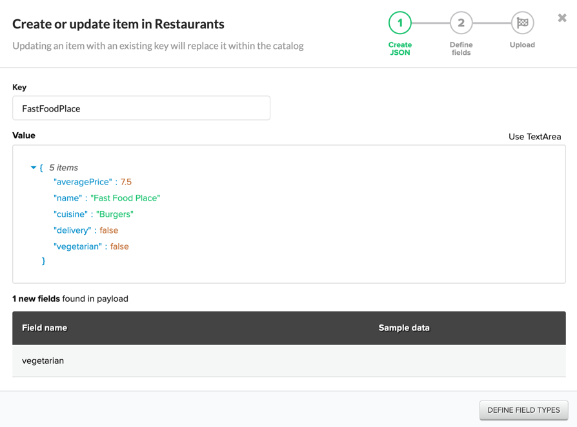The width and height of the screenshot is (577, 427).
Task: Click the Key input field
Action: (x=141, y=108)
